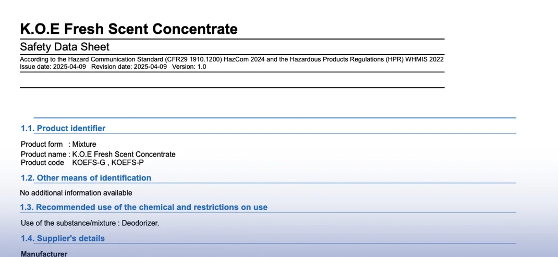Click the word Mixture after Product form
The width and height of the screenshot is (558, 257).
(x=84, y=144)
